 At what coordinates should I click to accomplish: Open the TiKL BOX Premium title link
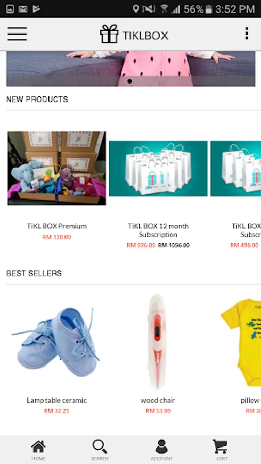click(57, 226)
